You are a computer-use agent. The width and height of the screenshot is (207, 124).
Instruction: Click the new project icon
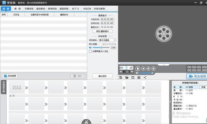(x=121, y=77)
